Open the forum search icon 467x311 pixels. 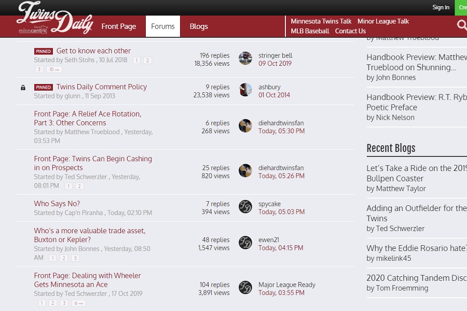461,24
